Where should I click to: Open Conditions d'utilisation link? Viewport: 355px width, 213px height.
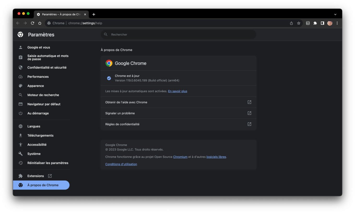121,164
